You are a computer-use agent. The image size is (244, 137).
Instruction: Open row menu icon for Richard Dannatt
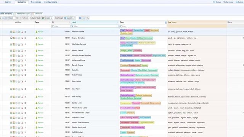coord(26,32)
